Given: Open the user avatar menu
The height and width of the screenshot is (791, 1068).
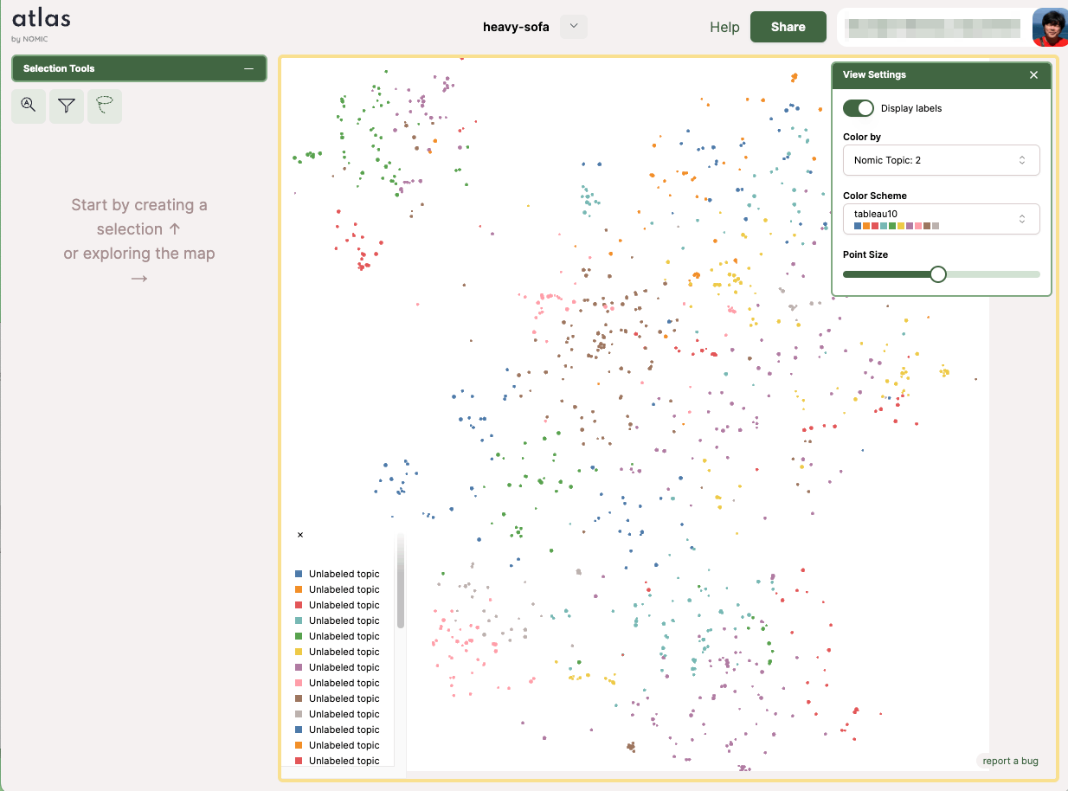Looking at the screenshot, I should click(x=1050, y=27).
